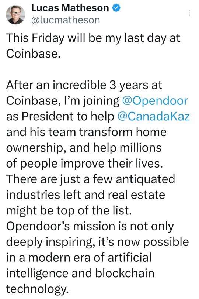Click the text 'as President to help'
This screenshot has width=199, height=299.
(x=60, y=116)
